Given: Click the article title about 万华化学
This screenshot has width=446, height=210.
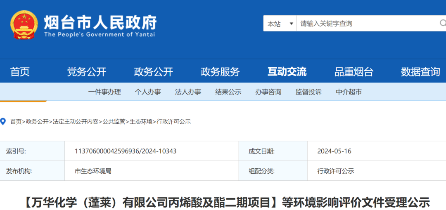Looking at the screenshot, I should click(x=226, y=203).
